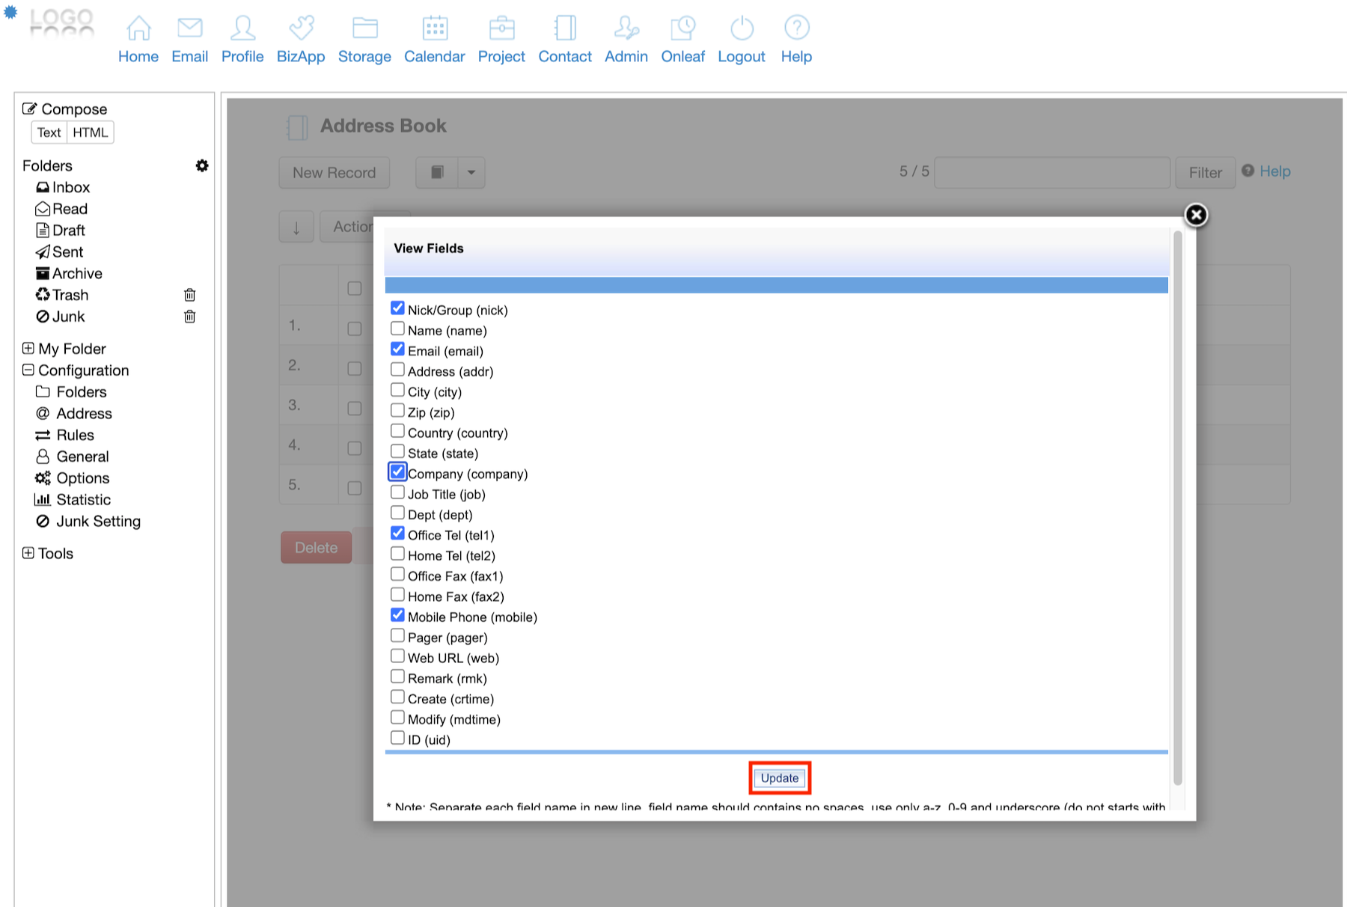Open the Inbox folder
This screenshot has width=1347, height=907.
coord(70,188)
